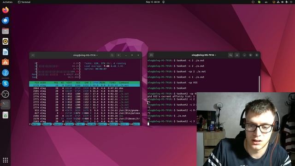This screenshot has width=295, height=166.
Task: Open Firefox from the Ubuntu dock
Action: (x=5, y=10)
